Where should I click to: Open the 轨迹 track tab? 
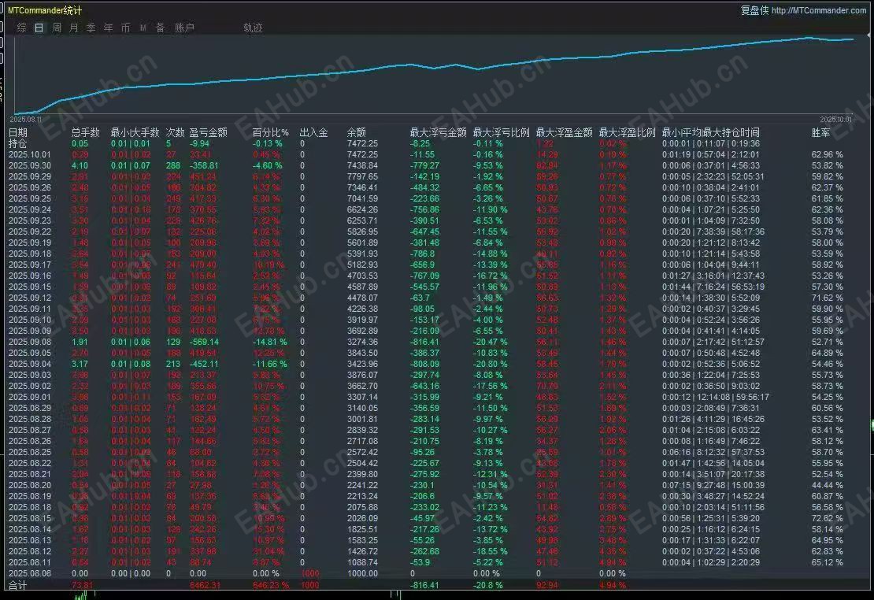click(x=253, y=28)
